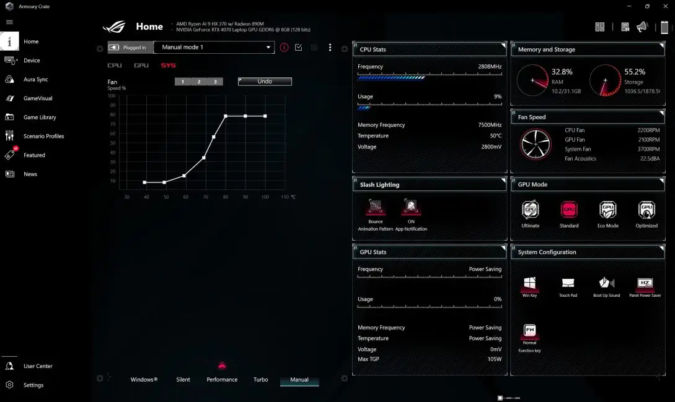Click the Undo button
The image size is (675, 402).
(x=265, y=82)
